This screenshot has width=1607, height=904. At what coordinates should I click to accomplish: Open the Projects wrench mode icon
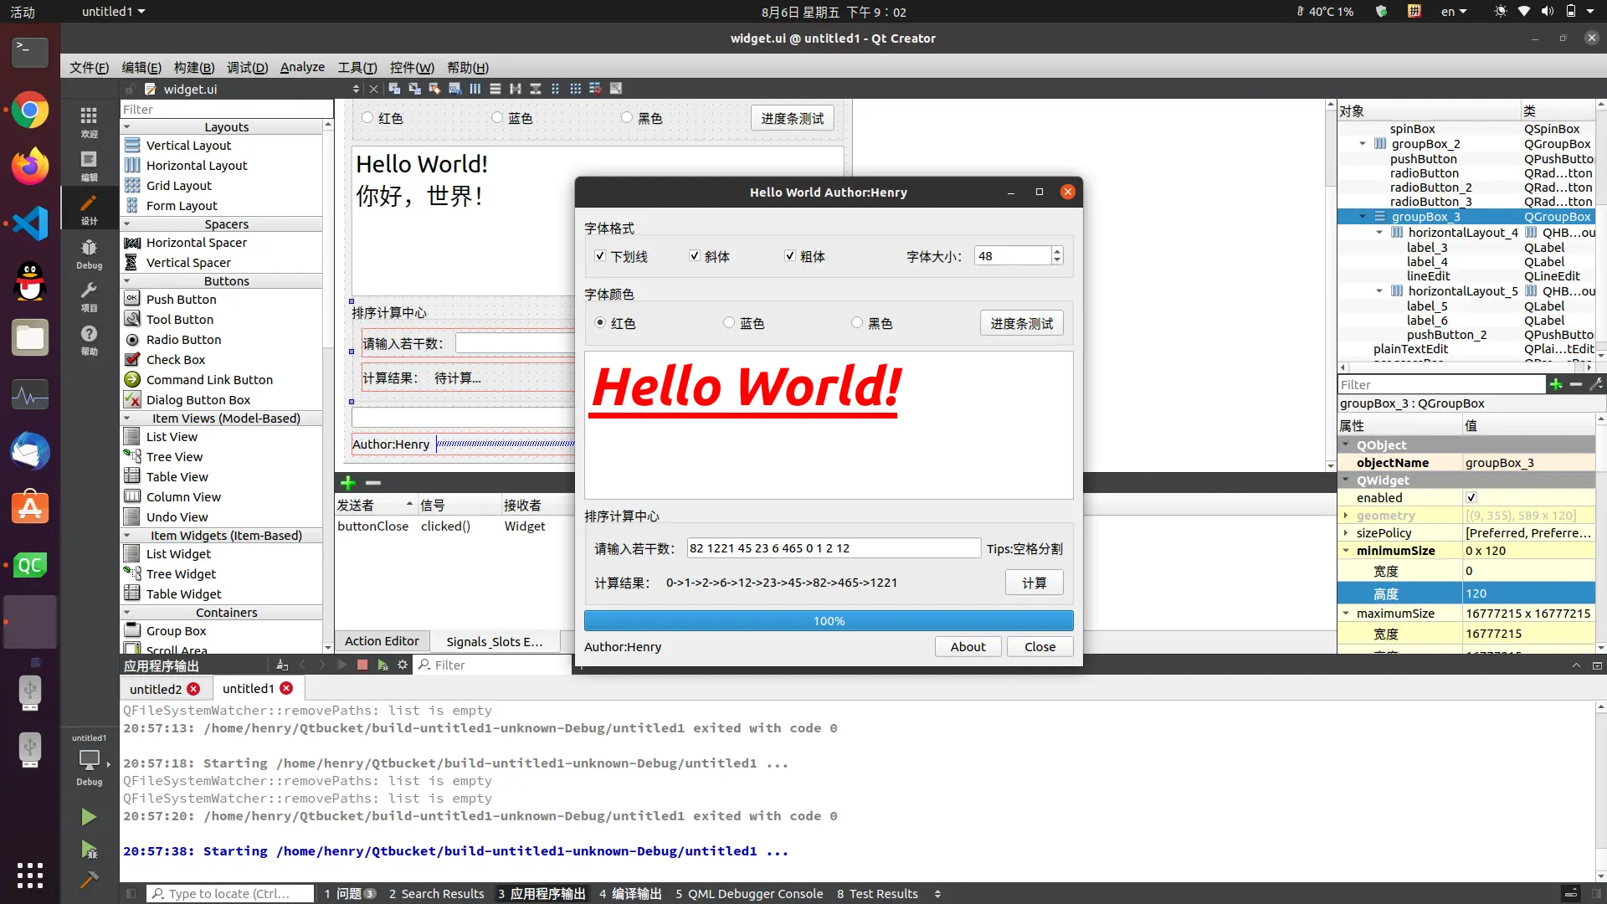pyautogui.click(x=89, y=296)
